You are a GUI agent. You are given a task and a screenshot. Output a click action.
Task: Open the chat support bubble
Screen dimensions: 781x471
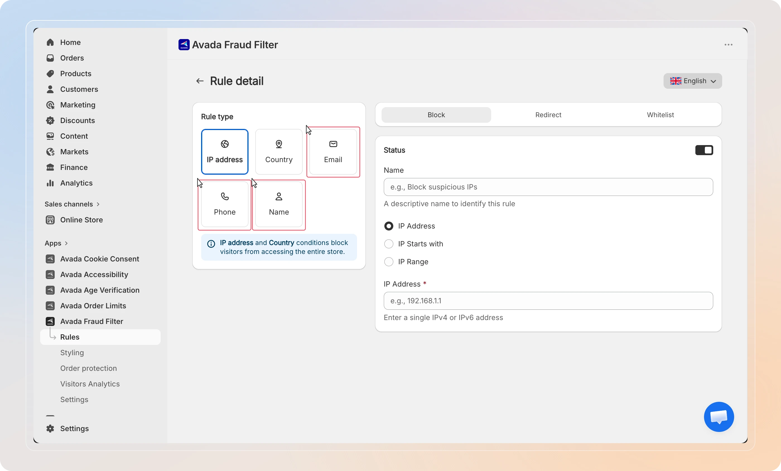[719, 417]
